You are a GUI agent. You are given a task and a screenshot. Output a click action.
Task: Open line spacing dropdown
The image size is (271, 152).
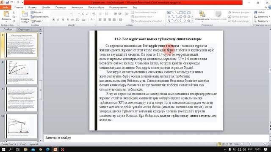coord(127,14)
